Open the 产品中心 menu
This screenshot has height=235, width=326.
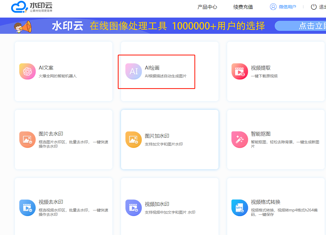tap(207, 7)
